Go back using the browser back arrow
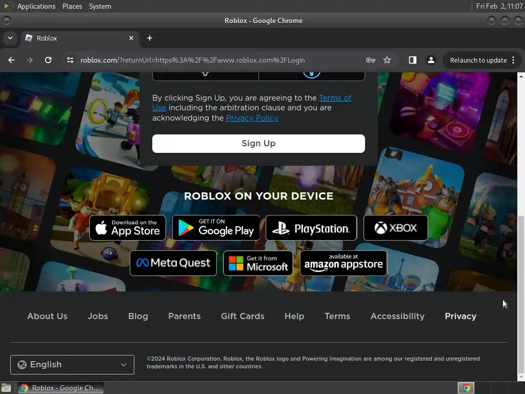Screen dimensions: 525x394 click(11, 60)
